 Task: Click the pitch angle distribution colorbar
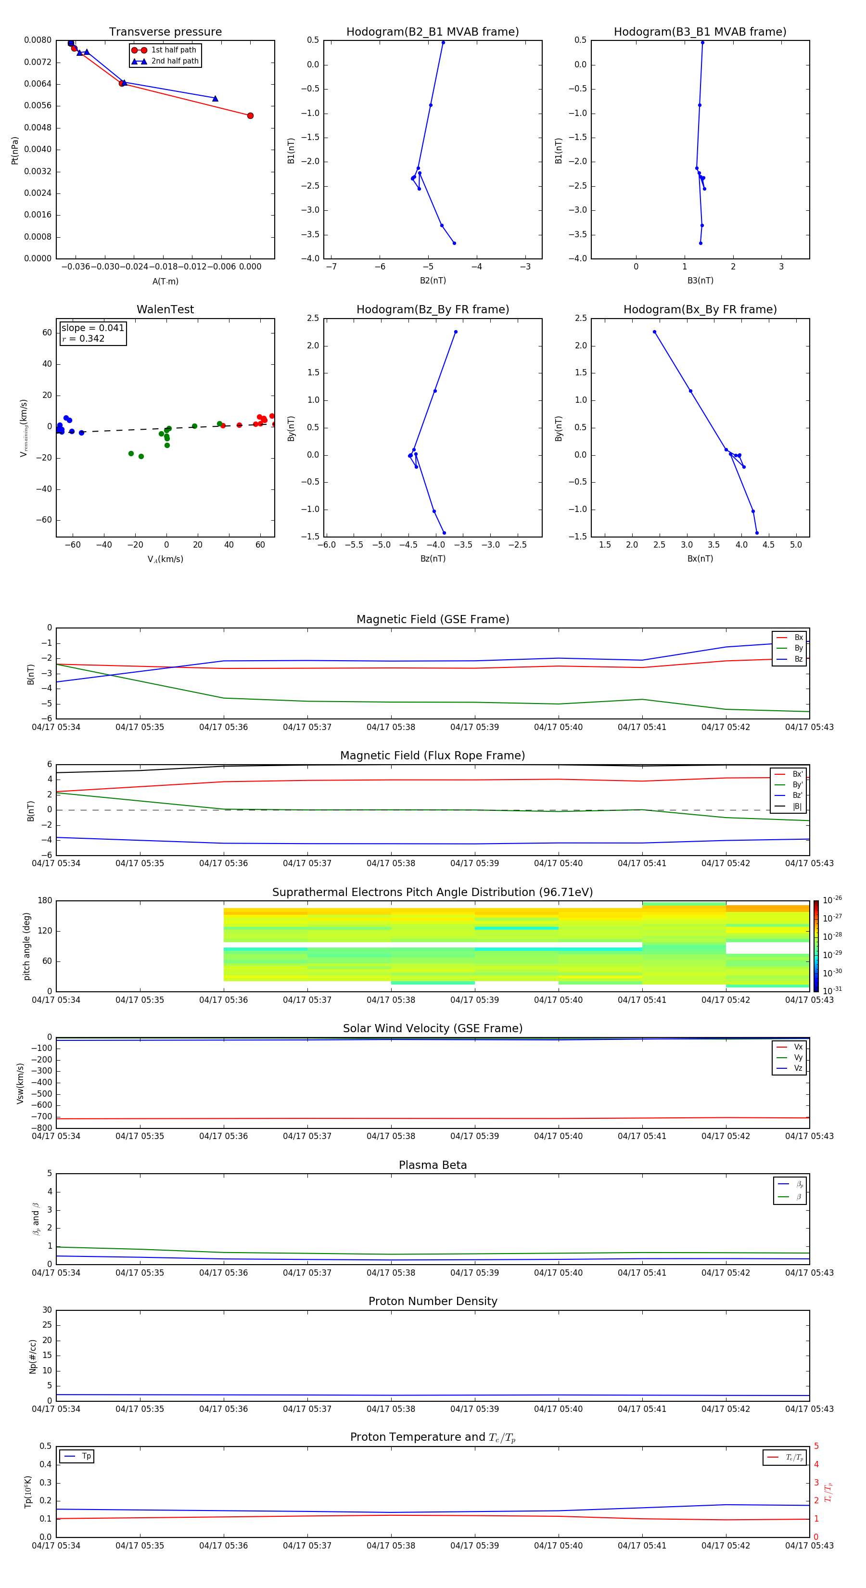[x=816, y=946]
